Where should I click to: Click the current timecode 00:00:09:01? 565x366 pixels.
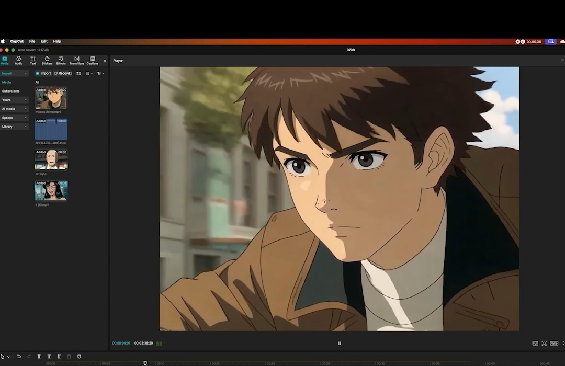pos(121,343)
